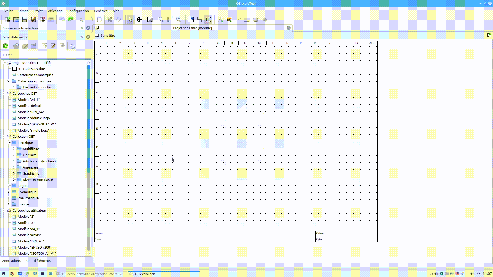Image resolution: width=493 pixels, height=277 pixels.
Task: Collapse the Electrique folder
Action: [9, 143]
